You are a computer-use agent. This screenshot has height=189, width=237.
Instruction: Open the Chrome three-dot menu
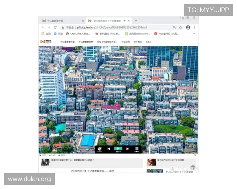pyautogui.click(x=194, y=28)
